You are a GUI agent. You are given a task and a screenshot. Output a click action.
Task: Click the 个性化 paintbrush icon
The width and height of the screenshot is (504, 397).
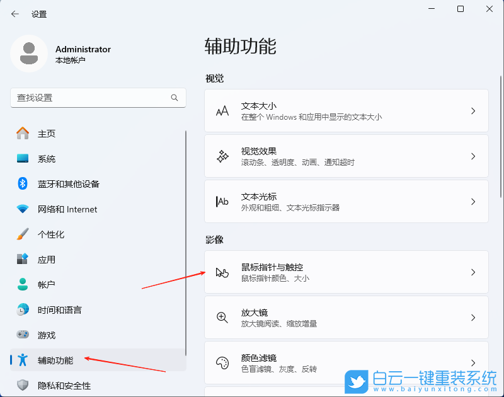coord(23,234)
